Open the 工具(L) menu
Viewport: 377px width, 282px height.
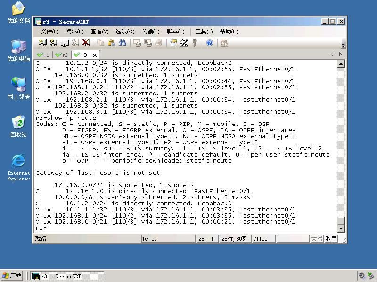pyautogui.click(x=204, y=31)
